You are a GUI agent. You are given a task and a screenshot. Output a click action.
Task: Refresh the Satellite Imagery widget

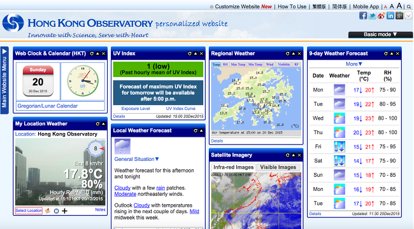287,155
